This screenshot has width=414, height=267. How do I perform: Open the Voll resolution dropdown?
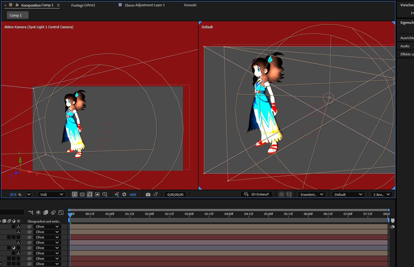point(52,195)
